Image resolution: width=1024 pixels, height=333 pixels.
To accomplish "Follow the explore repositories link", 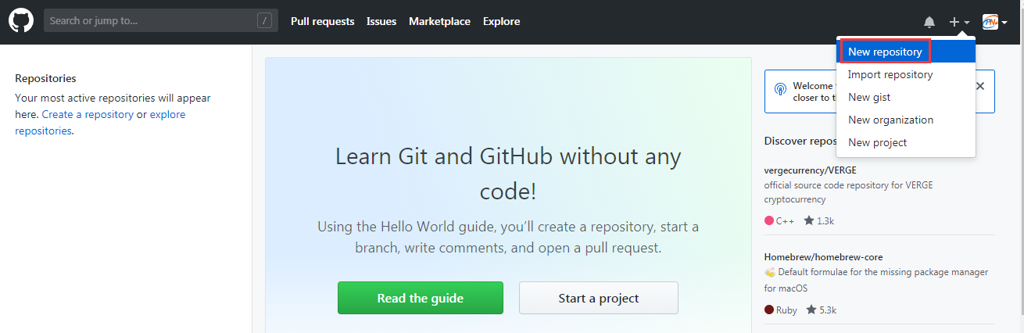I will [100, 123].
